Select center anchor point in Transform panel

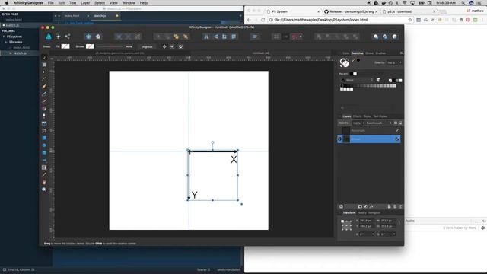(346, 225)
